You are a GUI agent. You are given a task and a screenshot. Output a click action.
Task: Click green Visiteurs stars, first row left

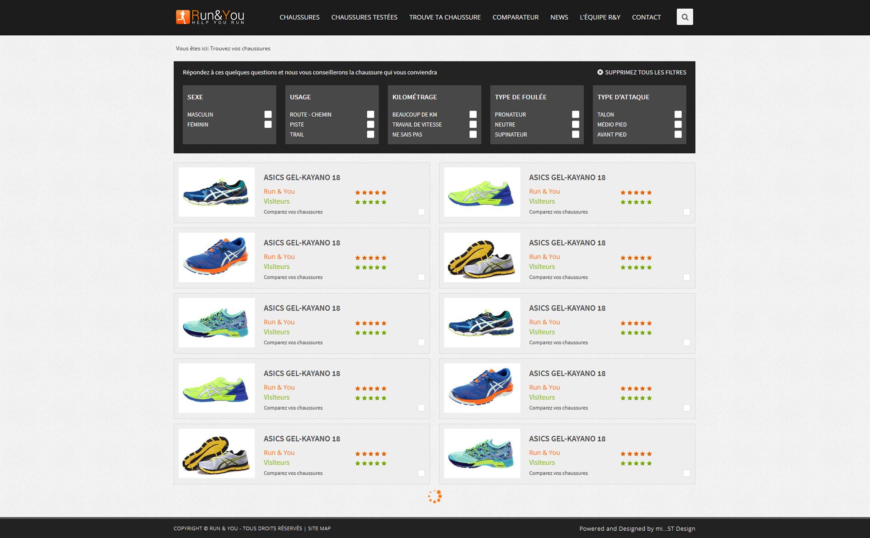371,202
